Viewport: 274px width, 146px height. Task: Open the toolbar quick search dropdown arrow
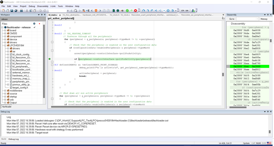pyautogui.click(x=68, y=11)
